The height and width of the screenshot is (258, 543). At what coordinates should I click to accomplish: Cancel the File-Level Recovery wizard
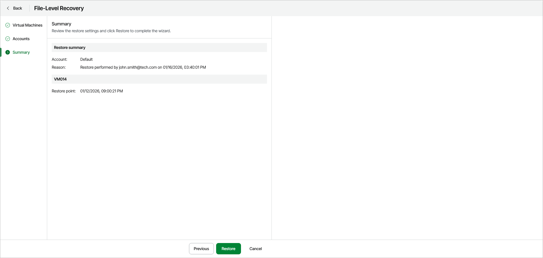(x=256, y=249)
